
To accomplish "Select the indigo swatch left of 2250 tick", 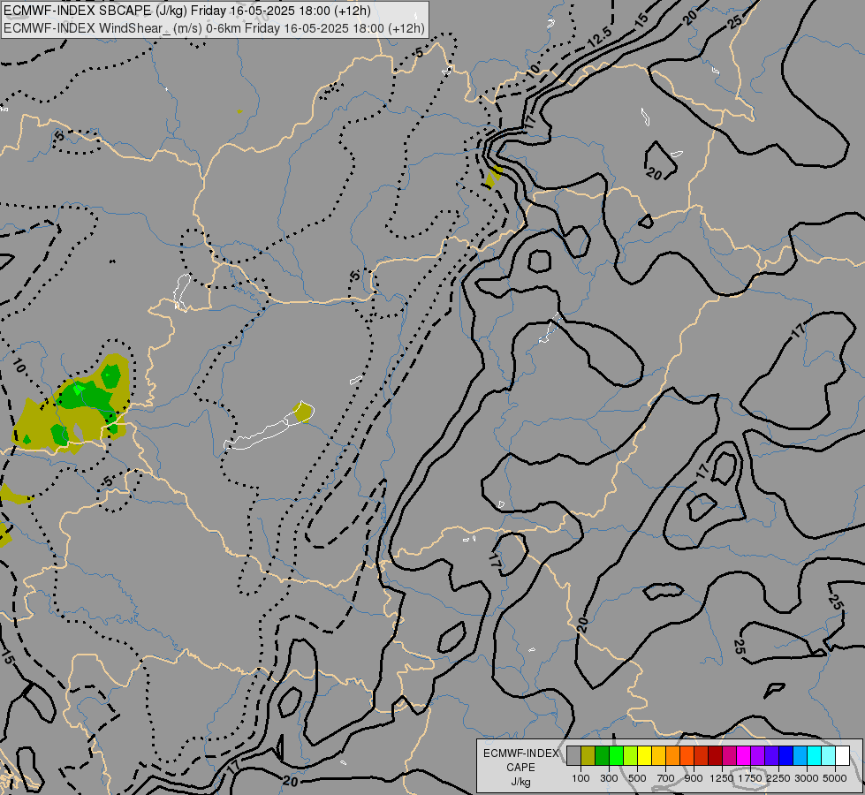I will (771, 755).
